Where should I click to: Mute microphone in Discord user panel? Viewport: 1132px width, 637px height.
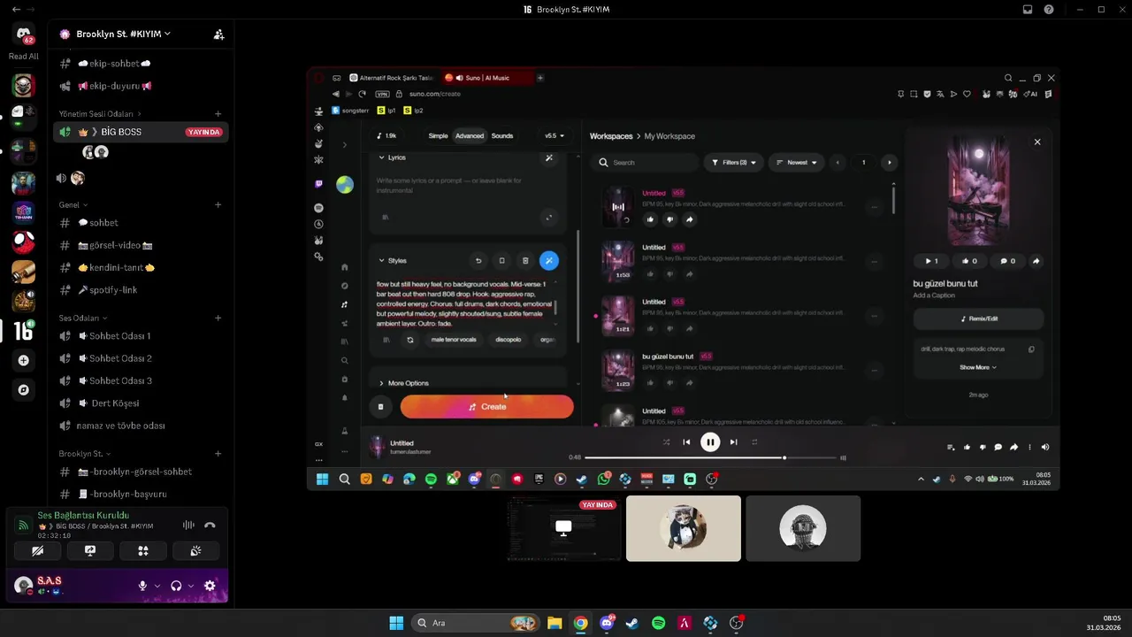pos(142,586)
